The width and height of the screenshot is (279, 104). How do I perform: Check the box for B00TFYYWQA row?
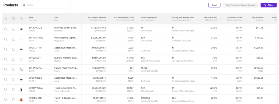pyautogui.click(x=14, y=90)
